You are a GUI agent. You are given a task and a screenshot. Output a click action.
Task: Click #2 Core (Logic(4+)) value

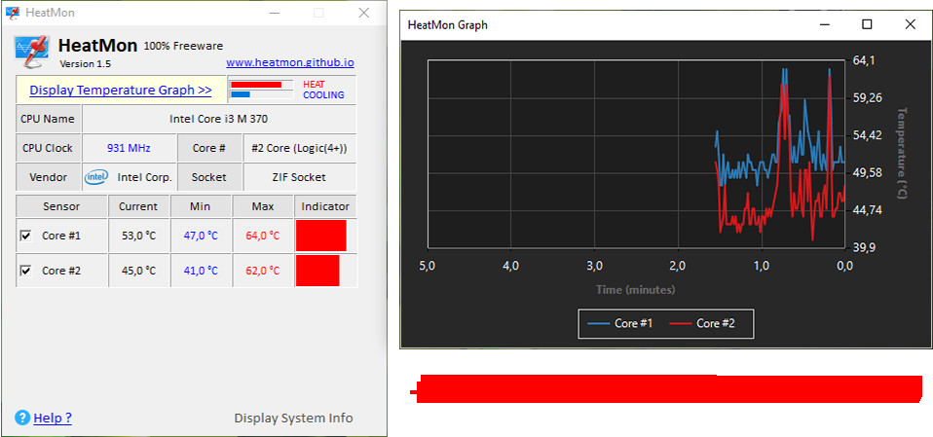click(299, 148)
